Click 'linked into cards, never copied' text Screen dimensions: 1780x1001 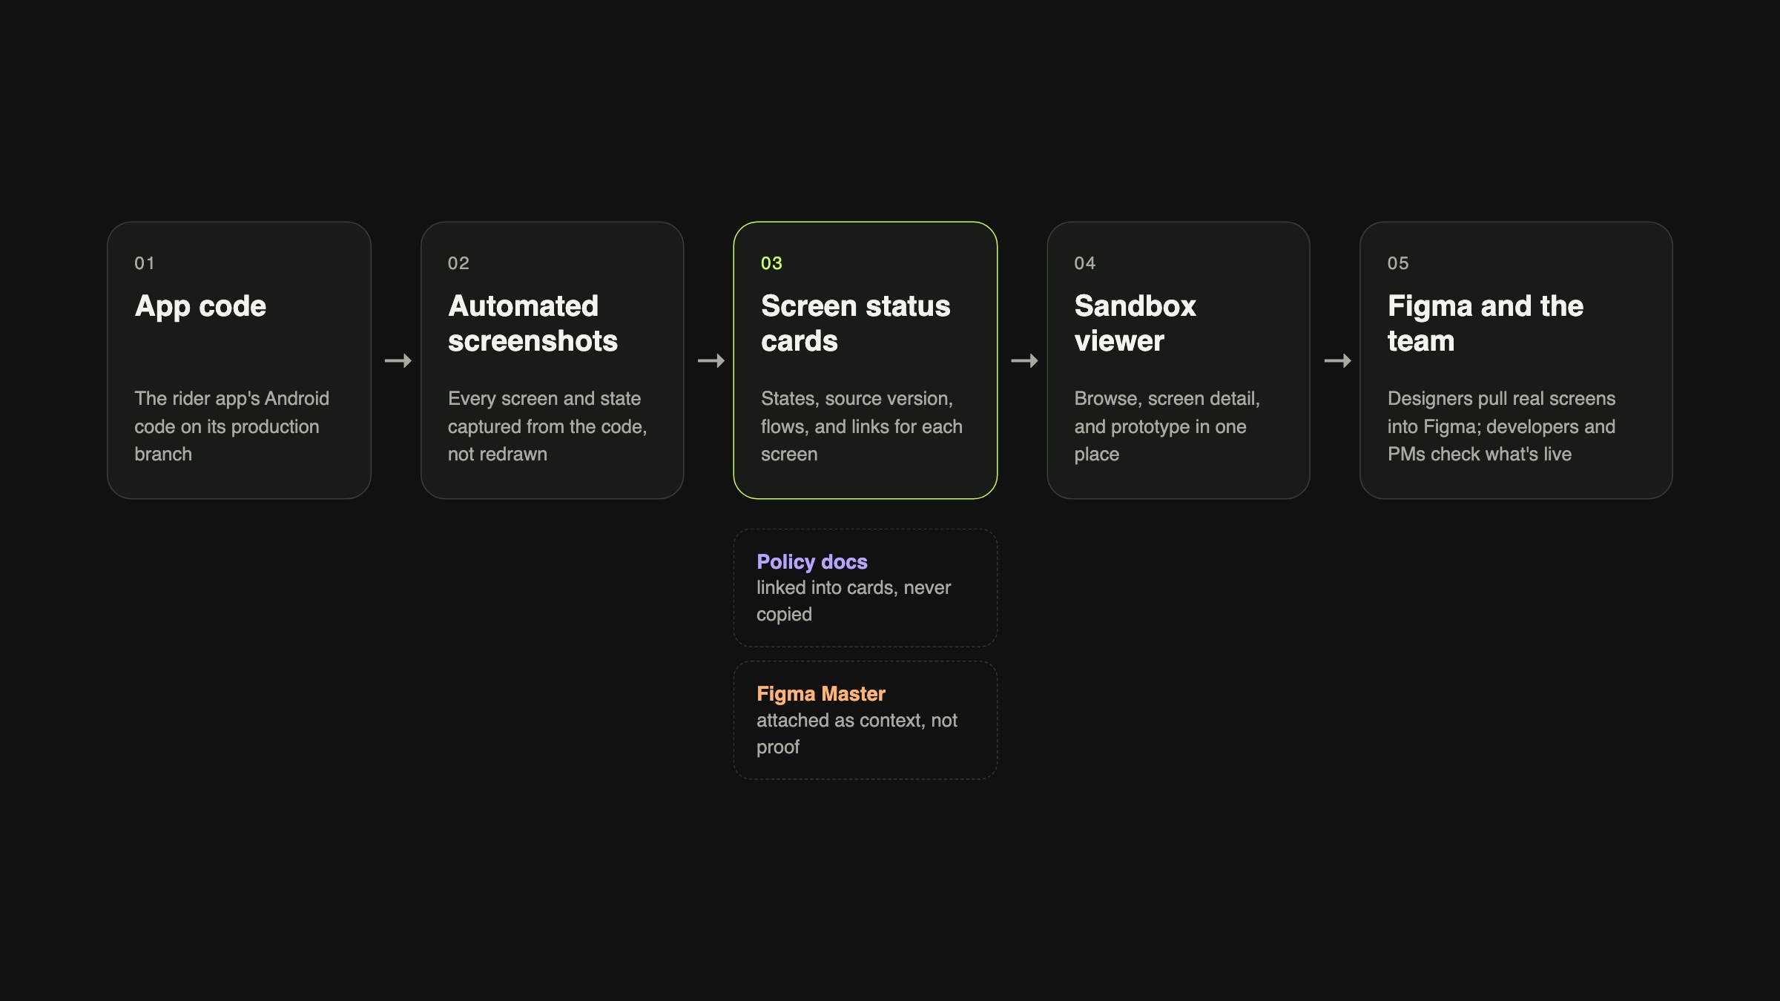click(854, 601)
